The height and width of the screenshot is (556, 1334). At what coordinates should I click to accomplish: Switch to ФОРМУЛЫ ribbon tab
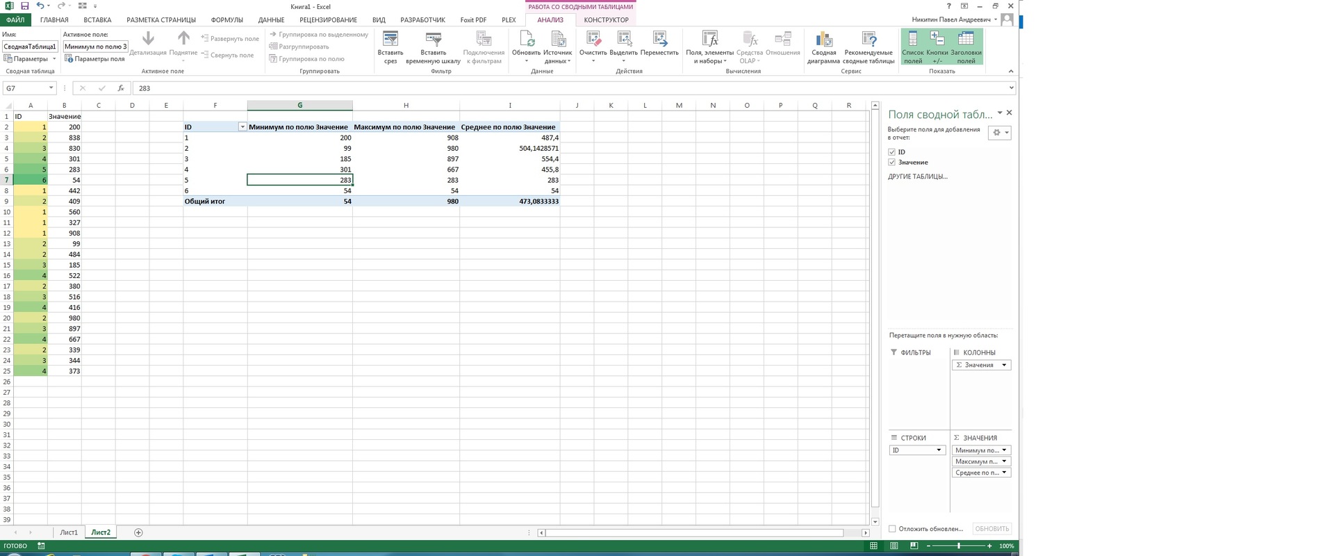pyautogui.click(x=227, y=20)
